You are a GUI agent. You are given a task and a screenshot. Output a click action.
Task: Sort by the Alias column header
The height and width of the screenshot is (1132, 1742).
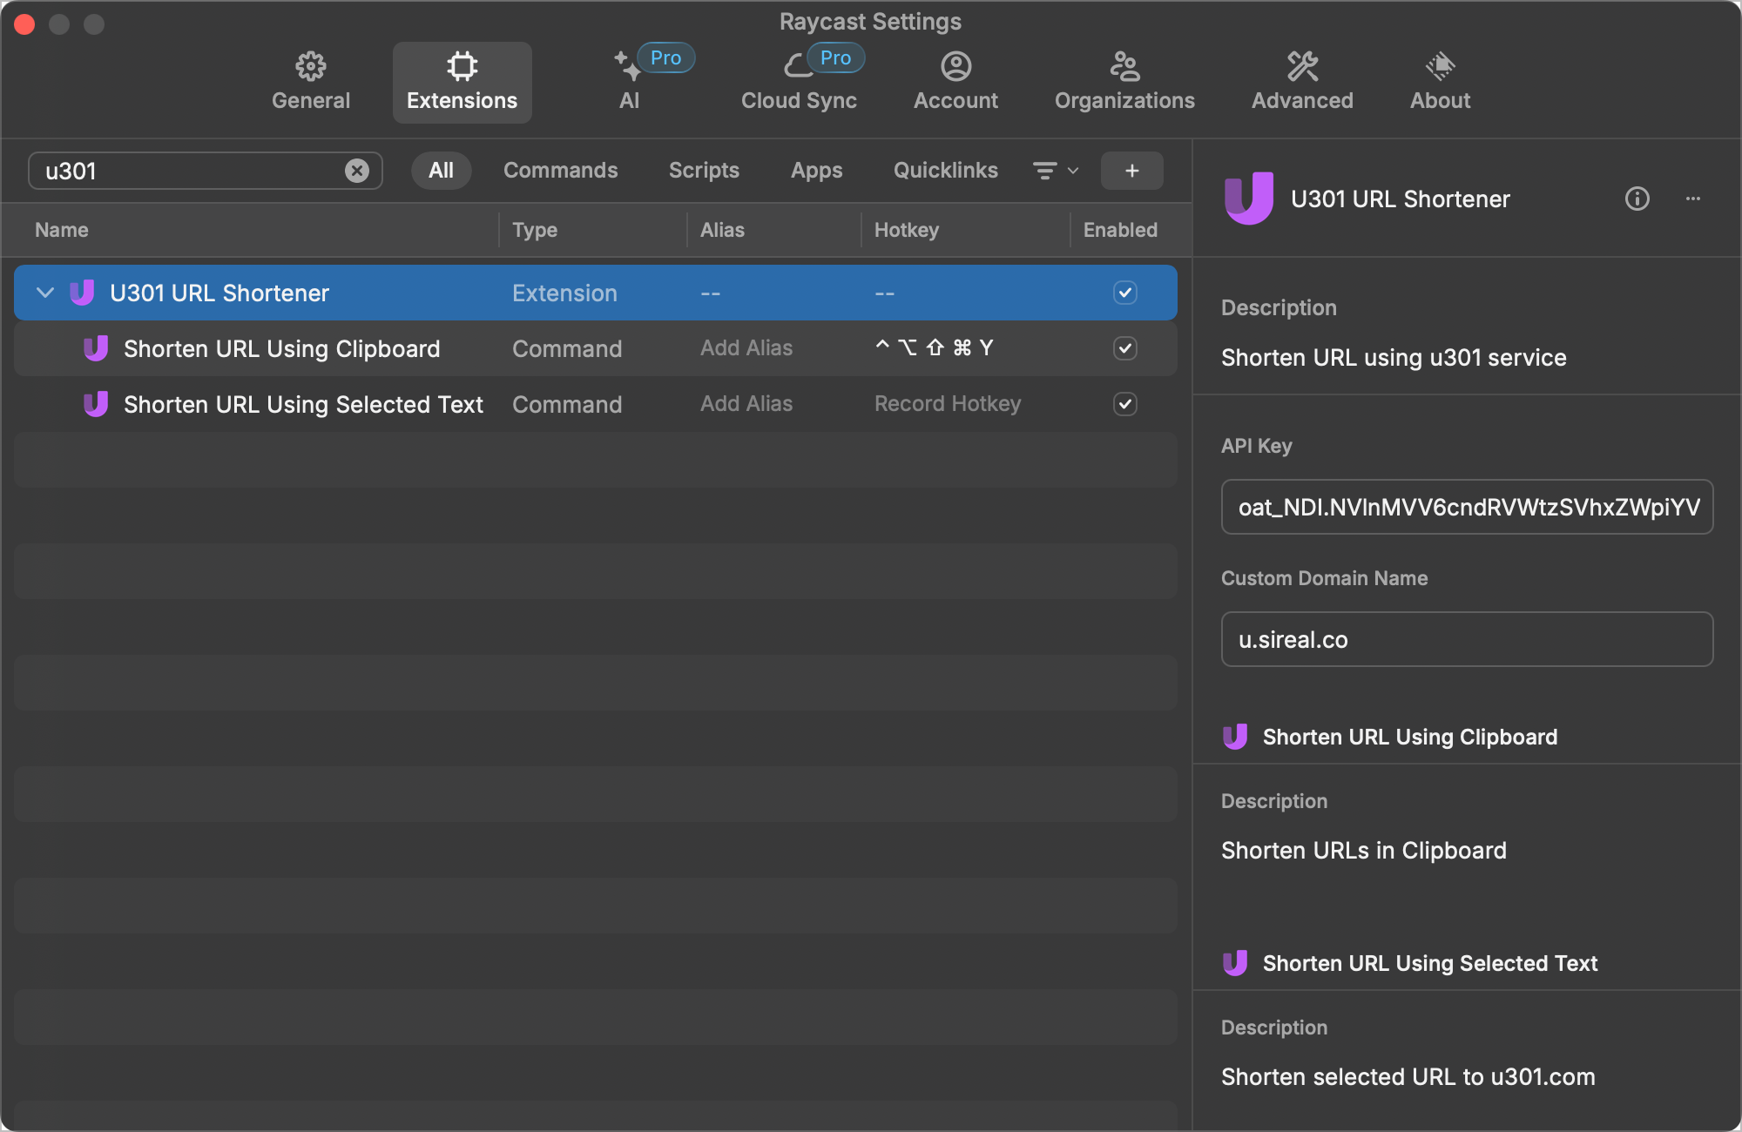click(722, 230)
